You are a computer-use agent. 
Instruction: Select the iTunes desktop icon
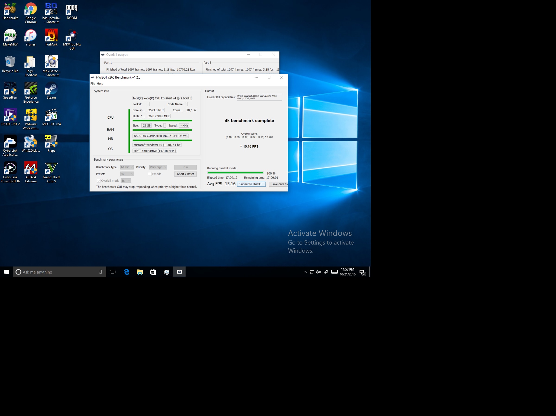[31, 37]
